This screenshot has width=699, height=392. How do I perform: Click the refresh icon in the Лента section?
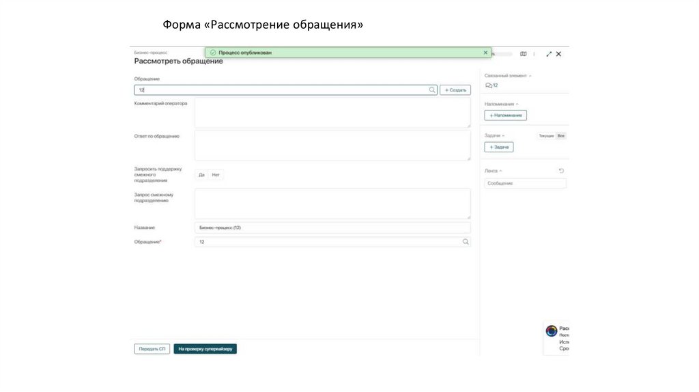point(561,171)
